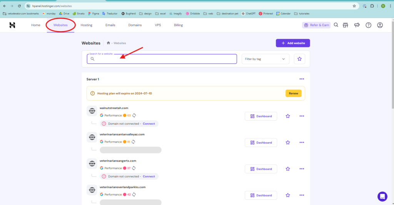394x205 pixels.
Task: Click the Add website button
Action: pyautogui.click(x=292, y=43)
